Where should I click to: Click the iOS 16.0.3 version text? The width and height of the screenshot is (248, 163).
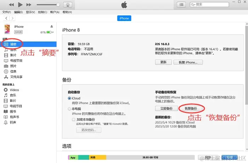click(162, 44)
